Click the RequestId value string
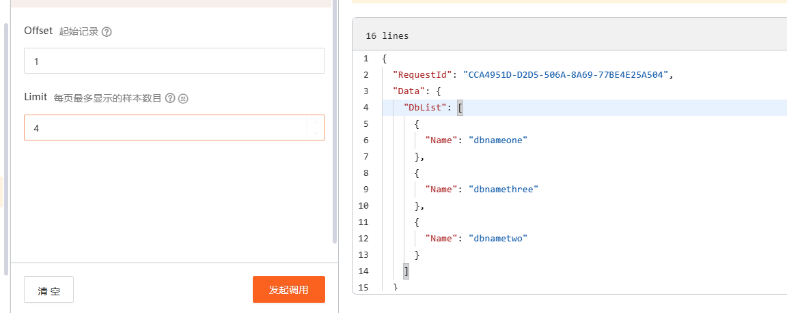 tap(566, 74)
